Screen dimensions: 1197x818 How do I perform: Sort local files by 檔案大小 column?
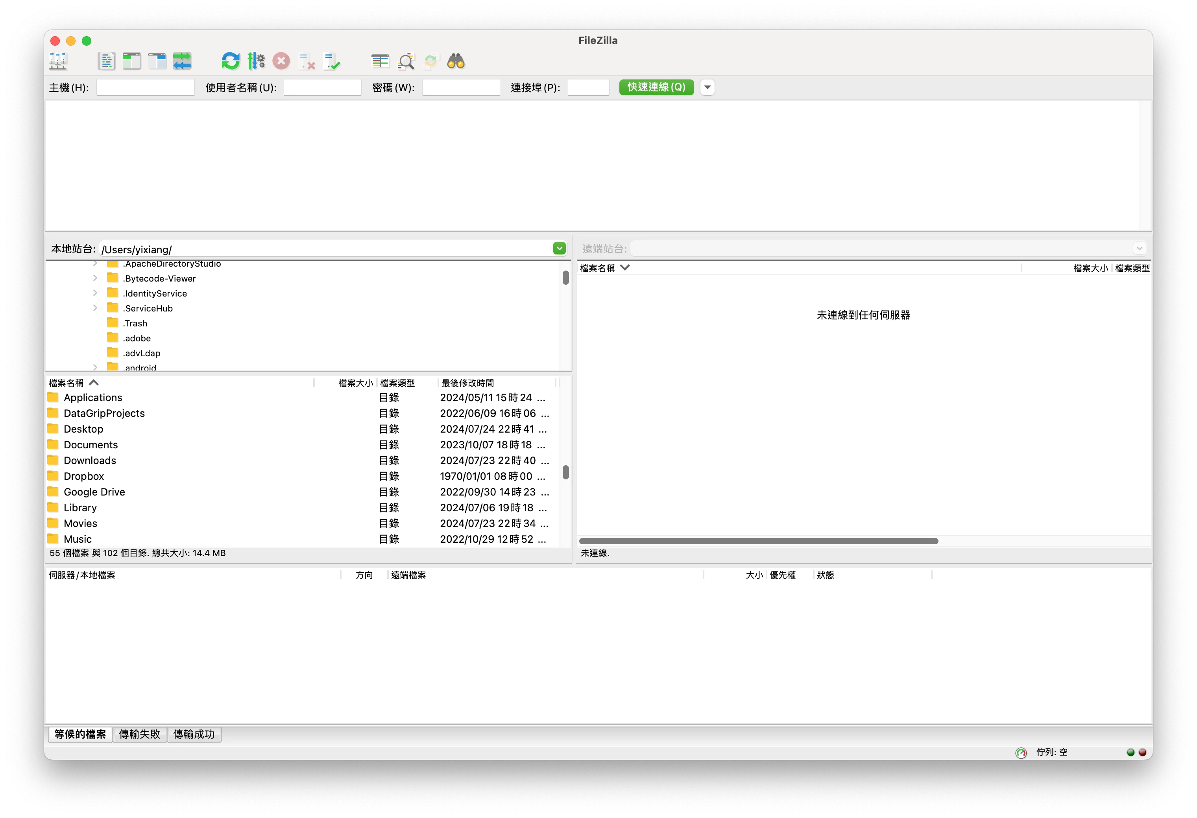345,383
